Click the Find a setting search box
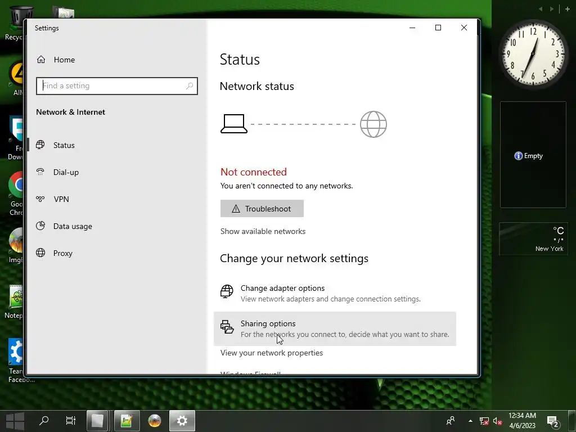Image resolution: width=576 pixels, height=432 pixels. tap(117, 86)
